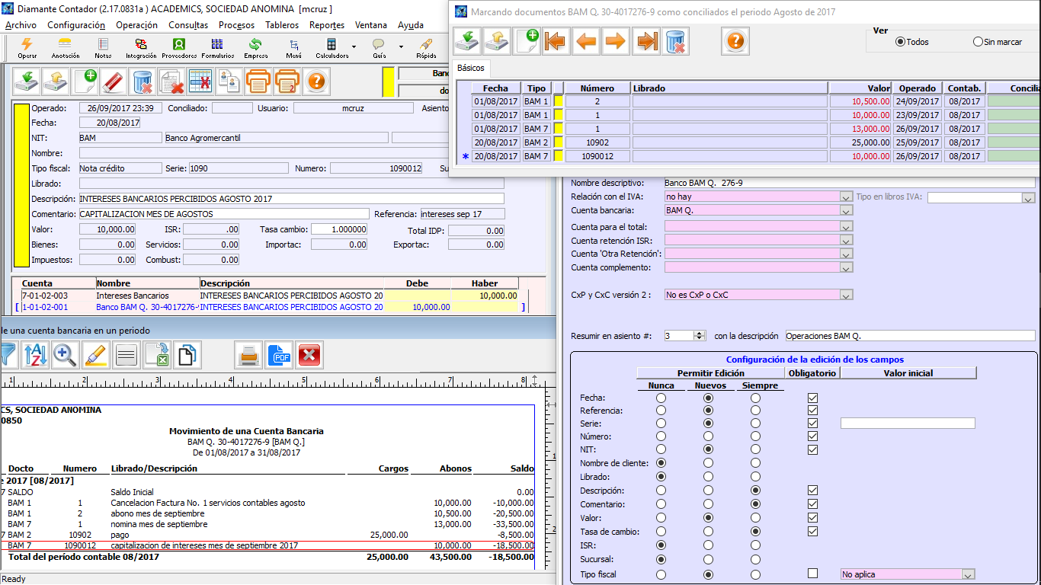1041x585 pixels.
Task: Go to last record arrow in conciliation window
Action: [x=647, y=41]
